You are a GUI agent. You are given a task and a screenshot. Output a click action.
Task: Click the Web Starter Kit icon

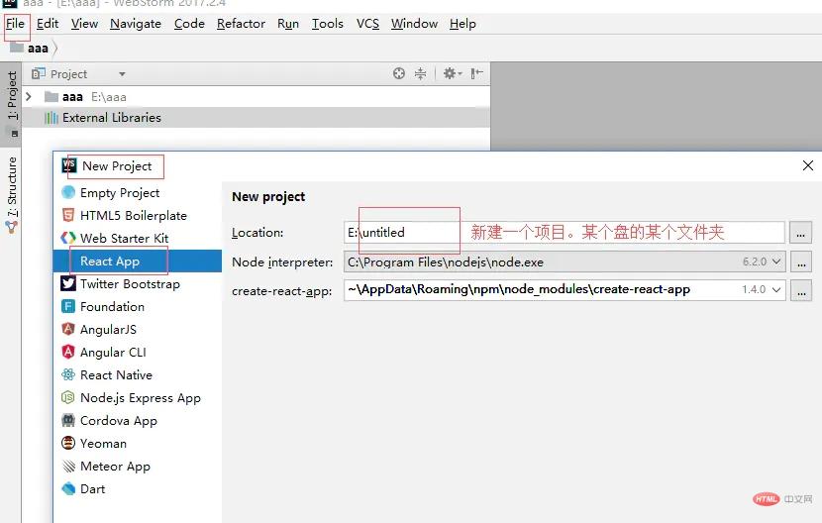68,238
